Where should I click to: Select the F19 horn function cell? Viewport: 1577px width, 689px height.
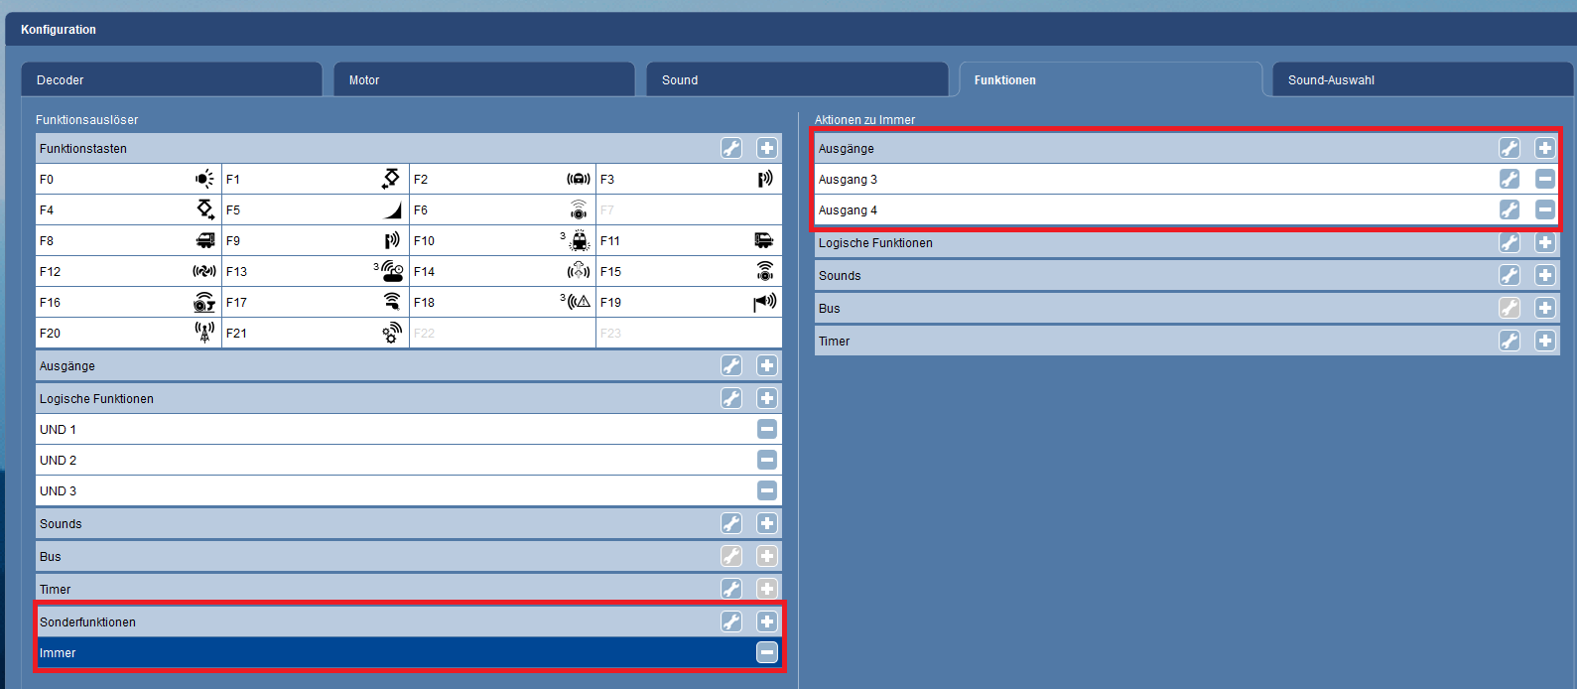pyautogui.click(x=689, y=303)
